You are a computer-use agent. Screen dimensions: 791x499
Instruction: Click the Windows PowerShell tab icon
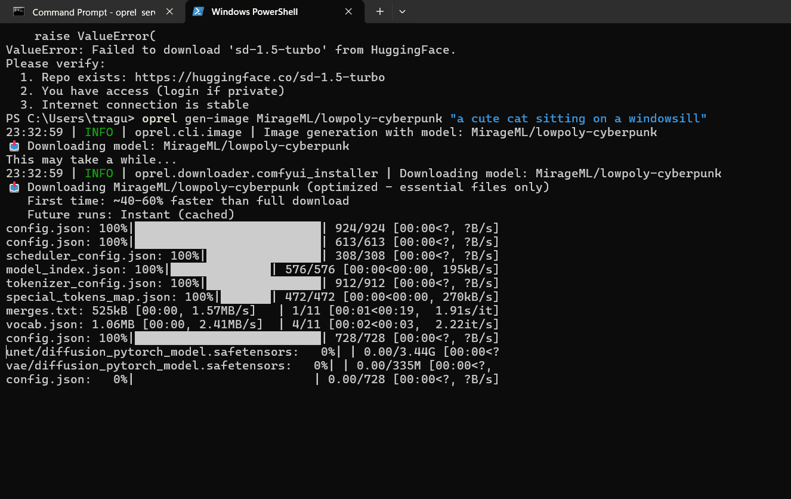[198, 11]
